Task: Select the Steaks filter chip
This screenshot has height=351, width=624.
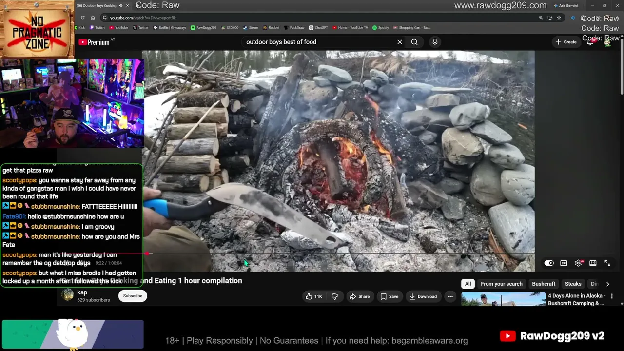Action: (573, 284)
